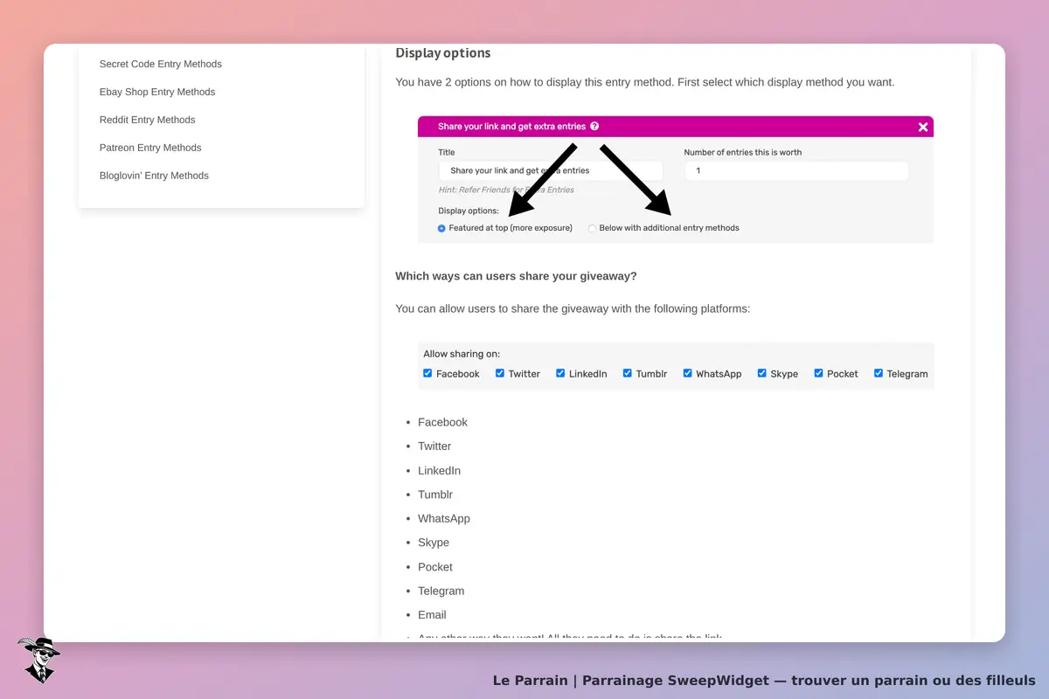Click the Number of entries field
Image resolution: width=1049 pixels, height=699 pixels.
tap(796, 170)
